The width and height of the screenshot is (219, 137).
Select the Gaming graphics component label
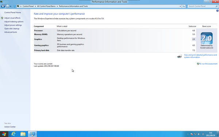pyautogui.click(x=41, y=45)
